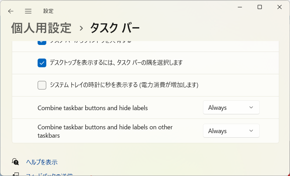The height and width of the screenshot is (176, 290).
Task: Toggle the partially hidden top checkbox
Action: point(42,43)
